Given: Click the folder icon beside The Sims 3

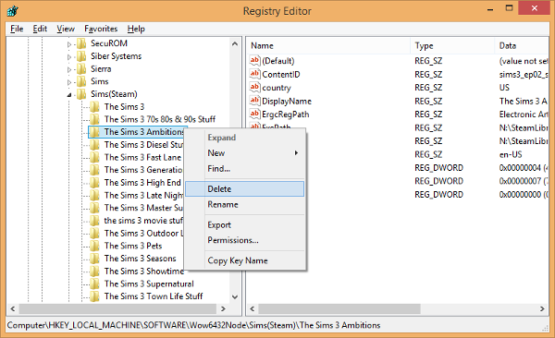Looking at the screenshot, I should 94,107.
